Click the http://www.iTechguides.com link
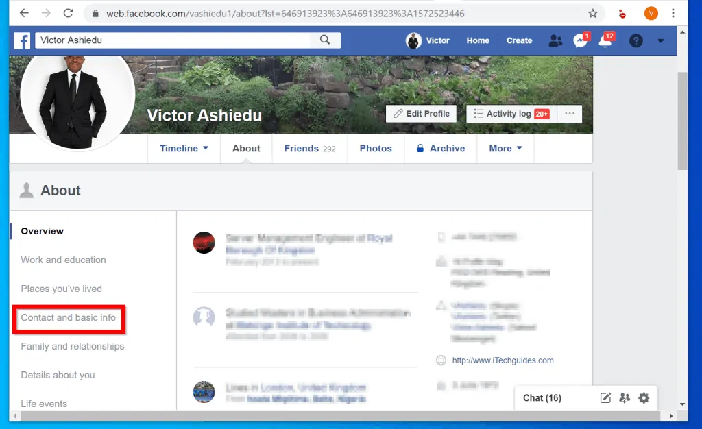This screenshot has height=429, width=702. pyautogui.click(x=503, y=360)
